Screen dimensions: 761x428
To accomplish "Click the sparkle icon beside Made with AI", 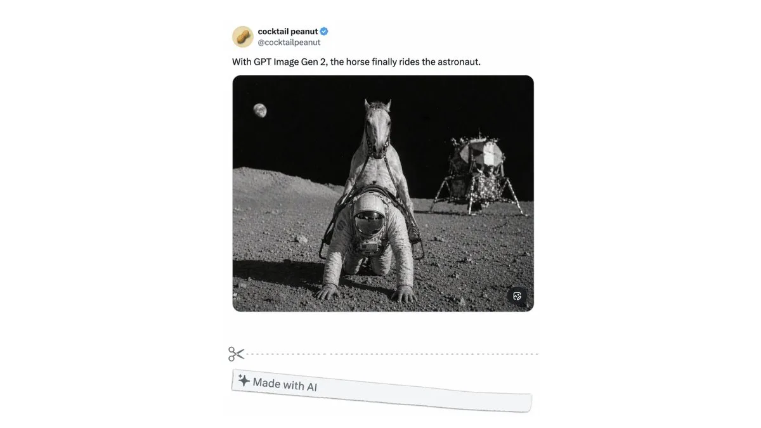I will pos(244,380).
